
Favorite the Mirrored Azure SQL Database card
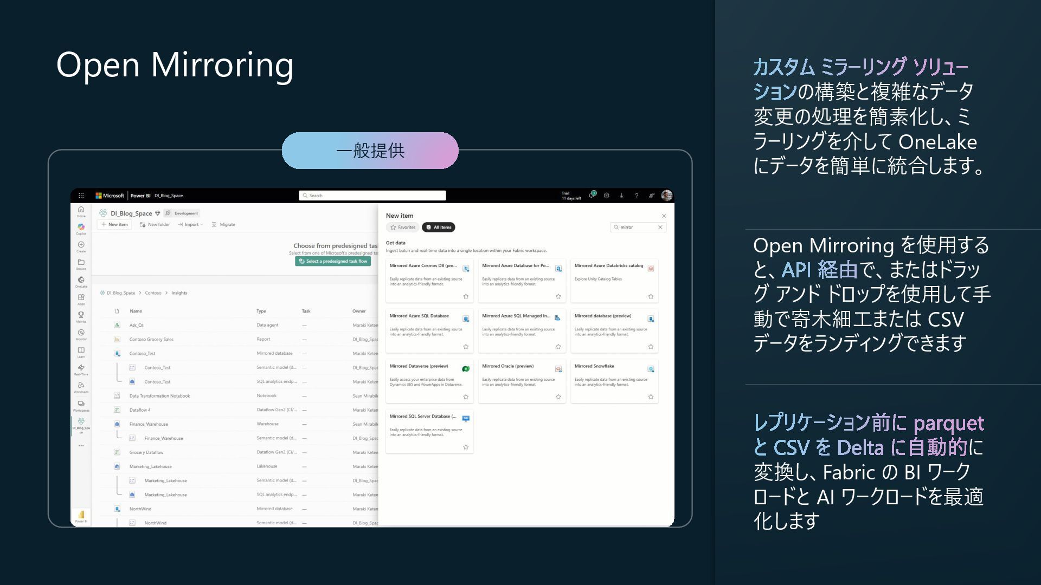(466, 347)
